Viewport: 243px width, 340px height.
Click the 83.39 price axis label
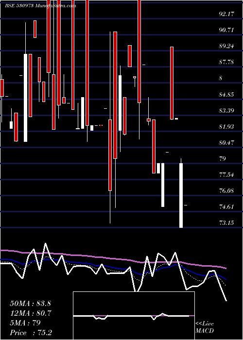[x=226, y=111]
